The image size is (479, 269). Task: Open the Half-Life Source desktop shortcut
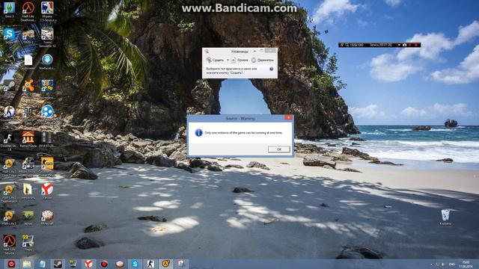[9, 244]
